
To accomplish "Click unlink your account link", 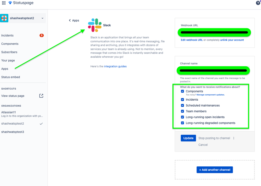I will [232, 40].
